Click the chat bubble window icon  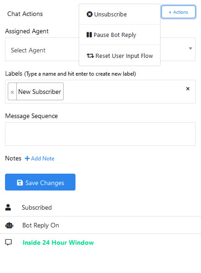pos(8,242)
